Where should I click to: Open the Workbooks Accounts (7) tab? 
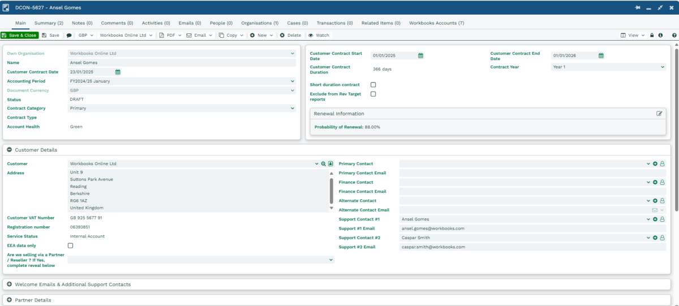point(436,23)
